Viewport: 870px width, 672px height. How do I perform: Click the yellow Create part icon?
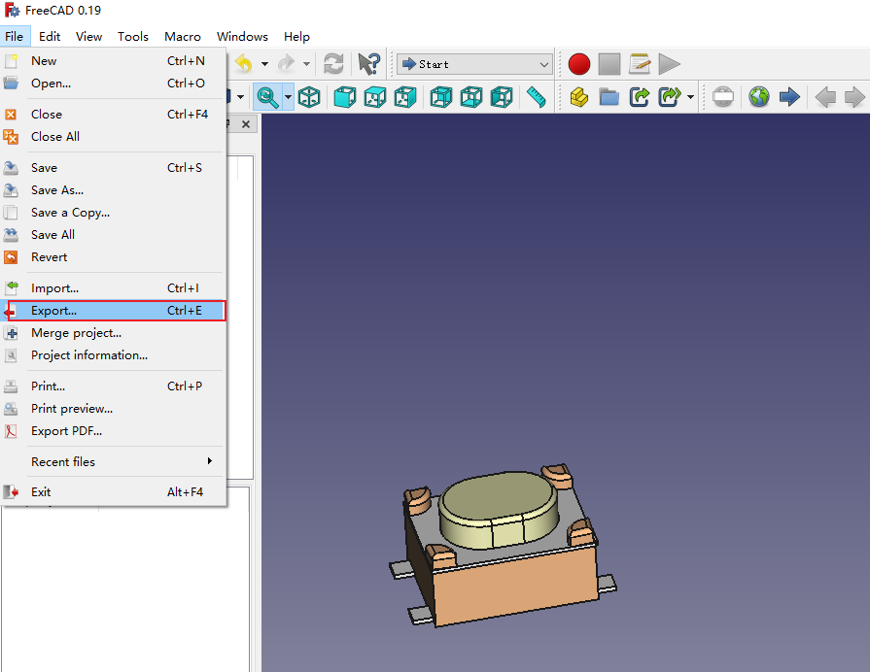[578, 97]
